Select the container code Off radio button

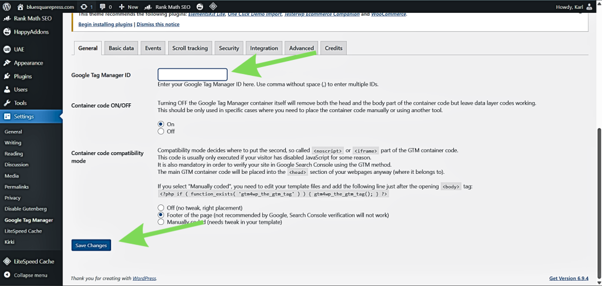[161, 132]
